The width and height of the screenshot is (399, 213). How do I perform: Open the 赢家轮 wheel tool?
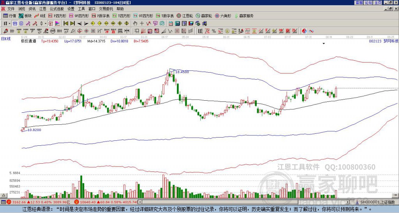(204, 16)
